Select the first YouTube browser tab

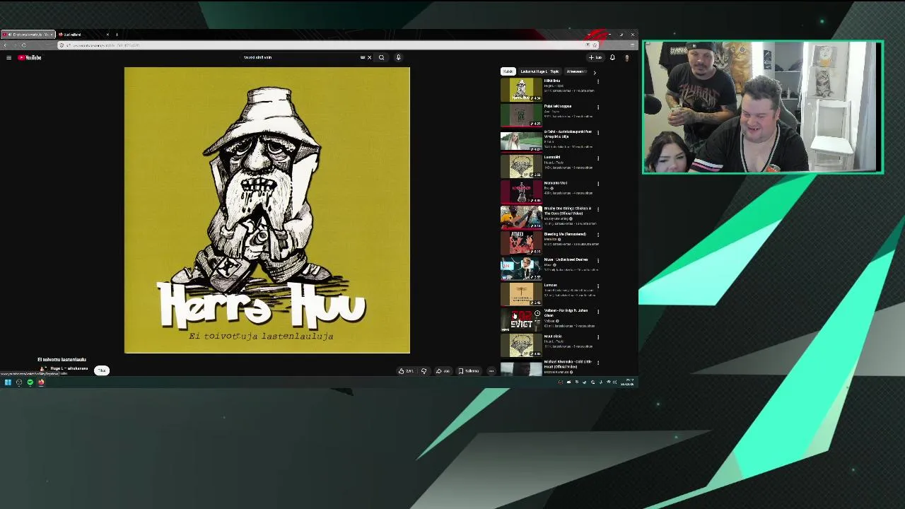click(x=28, y=34)
